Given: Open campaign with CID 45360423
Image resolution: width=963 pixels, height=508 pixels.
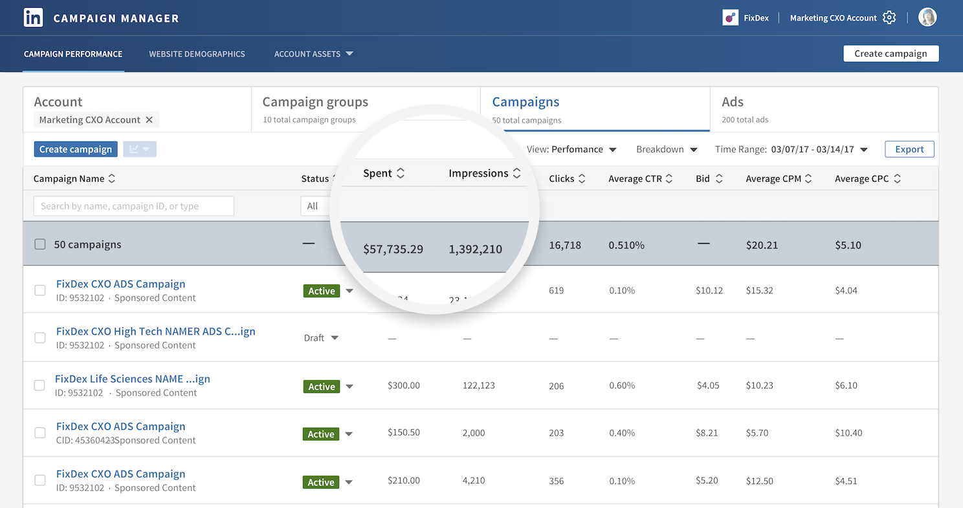Looking at the screenshot, I should [x=121, y=426].
